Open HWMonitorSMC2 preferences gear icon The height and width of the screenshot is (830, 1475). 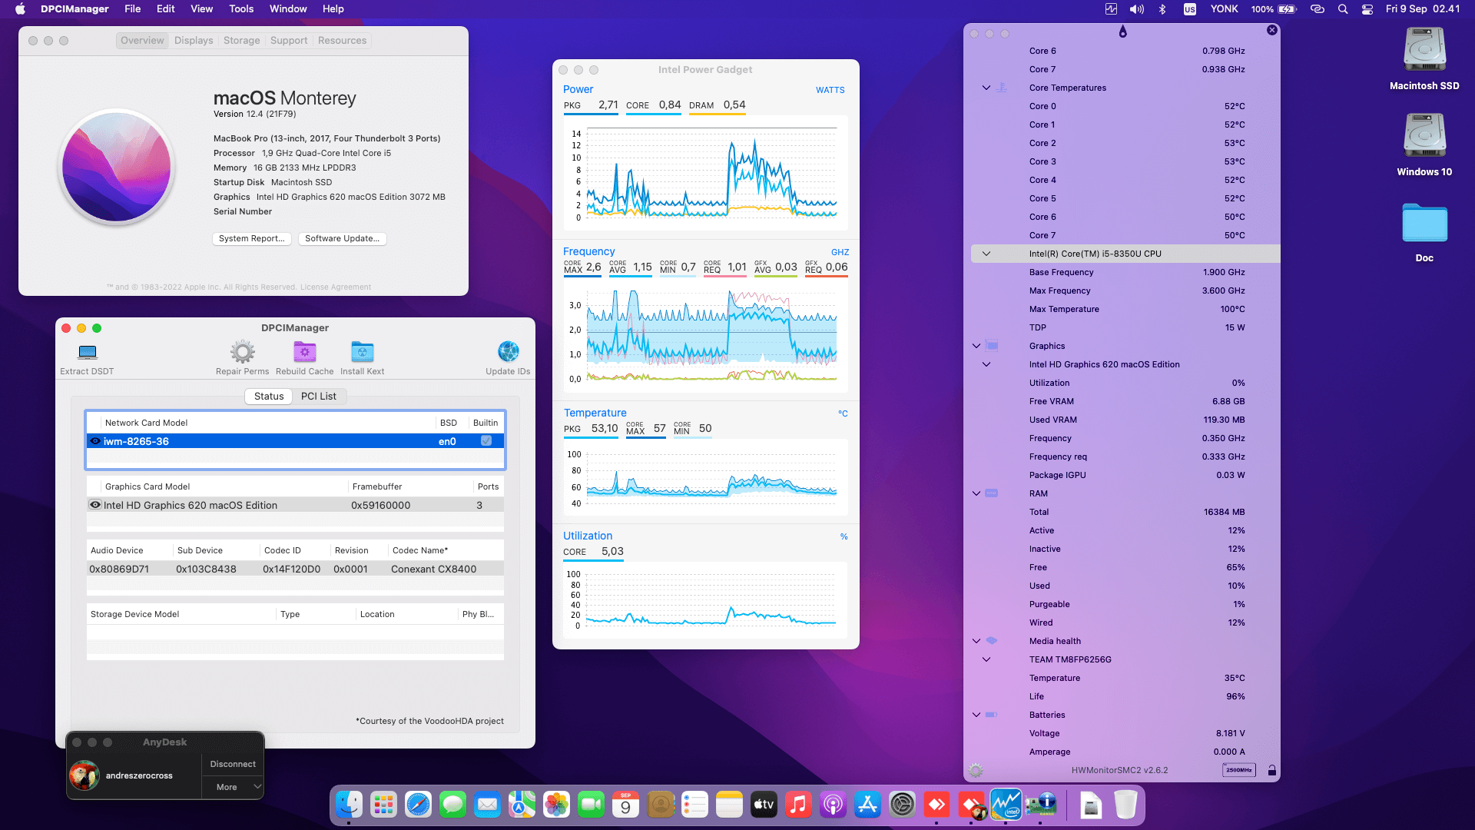(x=976, y=770)
